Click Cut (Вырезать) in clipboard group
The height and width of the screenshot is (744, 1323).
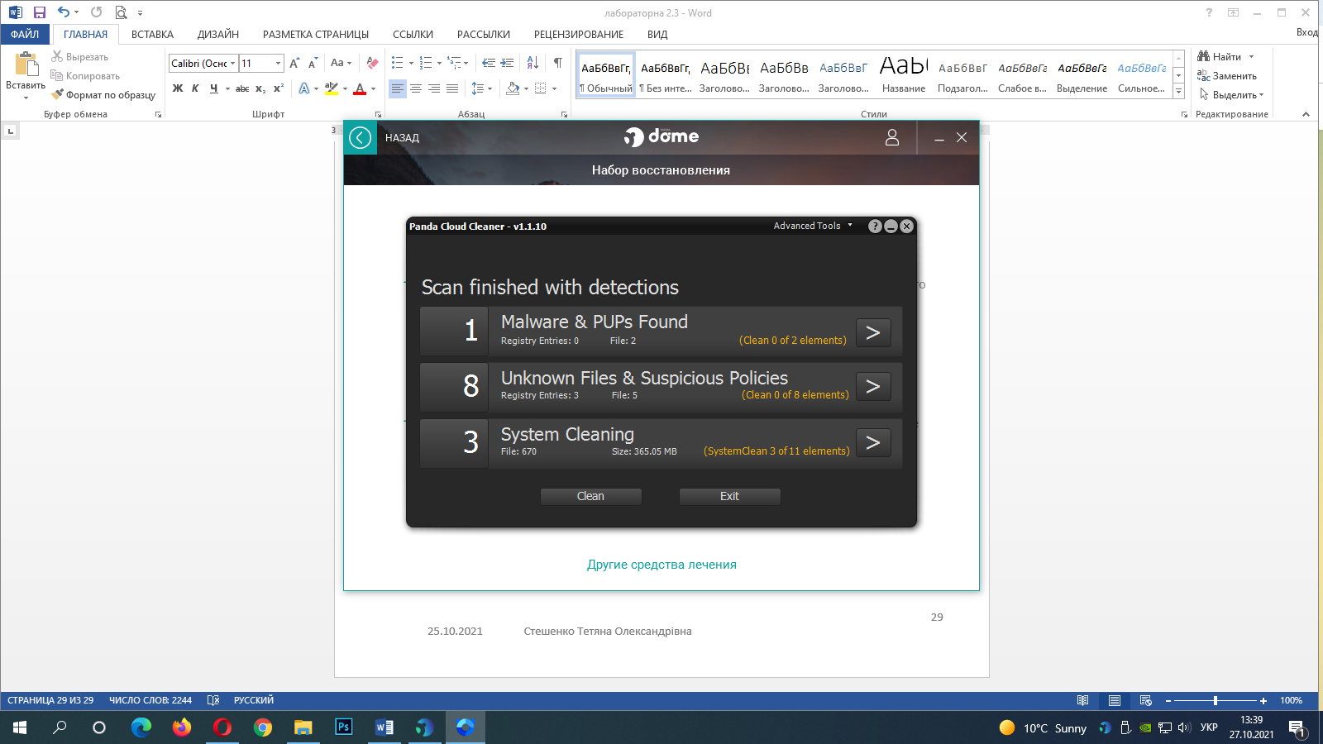80,57
